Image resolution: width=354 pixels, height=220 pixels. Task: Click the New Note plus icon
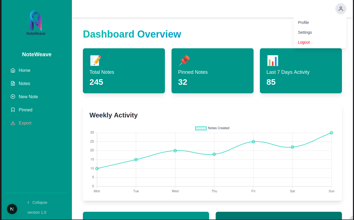tap(13, 97)
